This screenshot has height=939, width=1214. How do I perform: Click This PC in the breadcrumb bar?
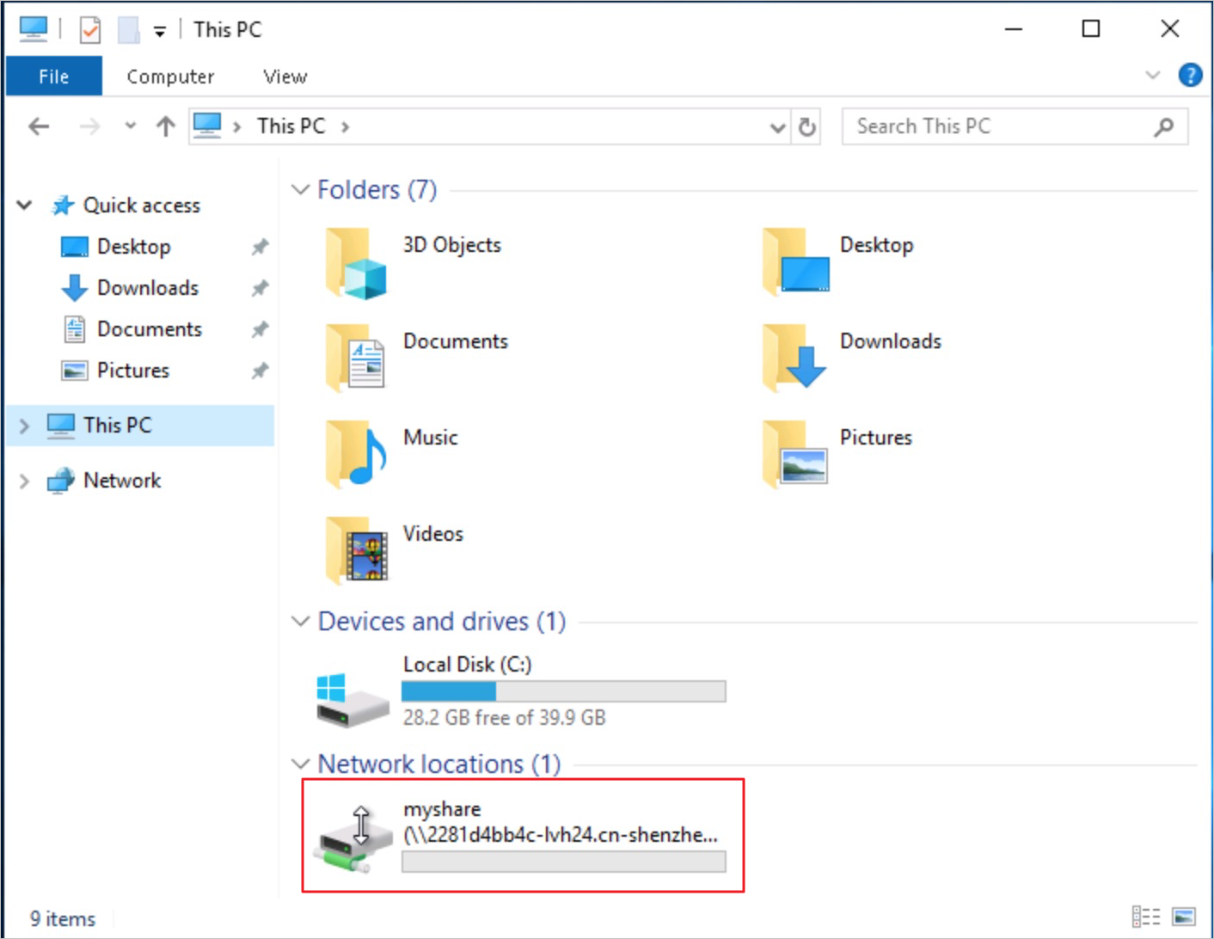pos(291,126)
